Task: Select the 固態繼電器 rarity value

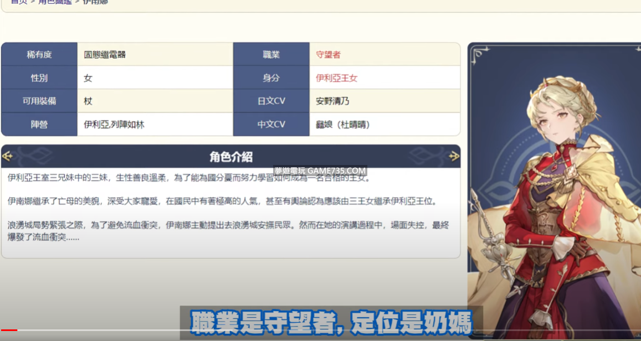Action: click(x=105, y=54)
